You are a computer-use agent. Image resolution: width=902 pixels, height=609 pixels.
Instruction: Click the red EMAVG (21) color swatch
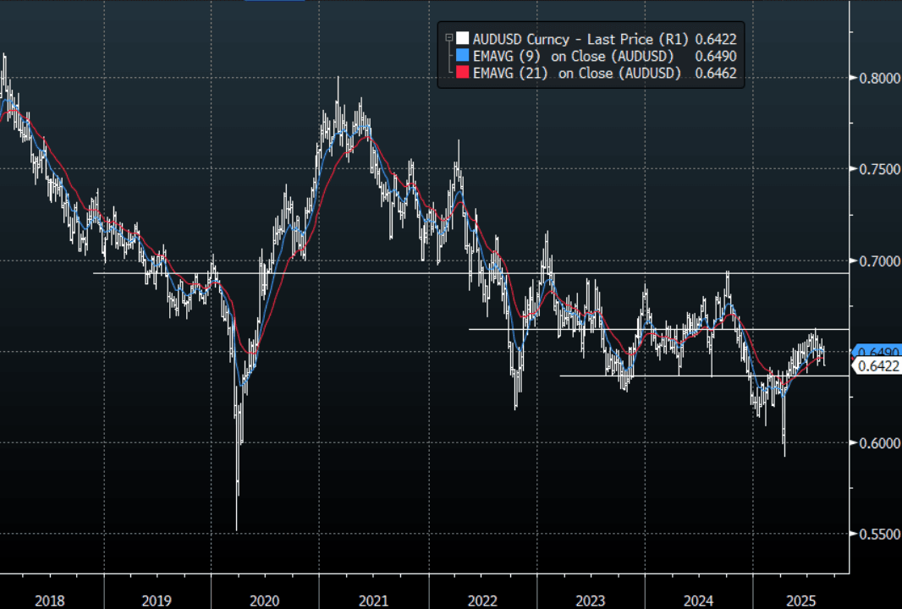[463, 73]
